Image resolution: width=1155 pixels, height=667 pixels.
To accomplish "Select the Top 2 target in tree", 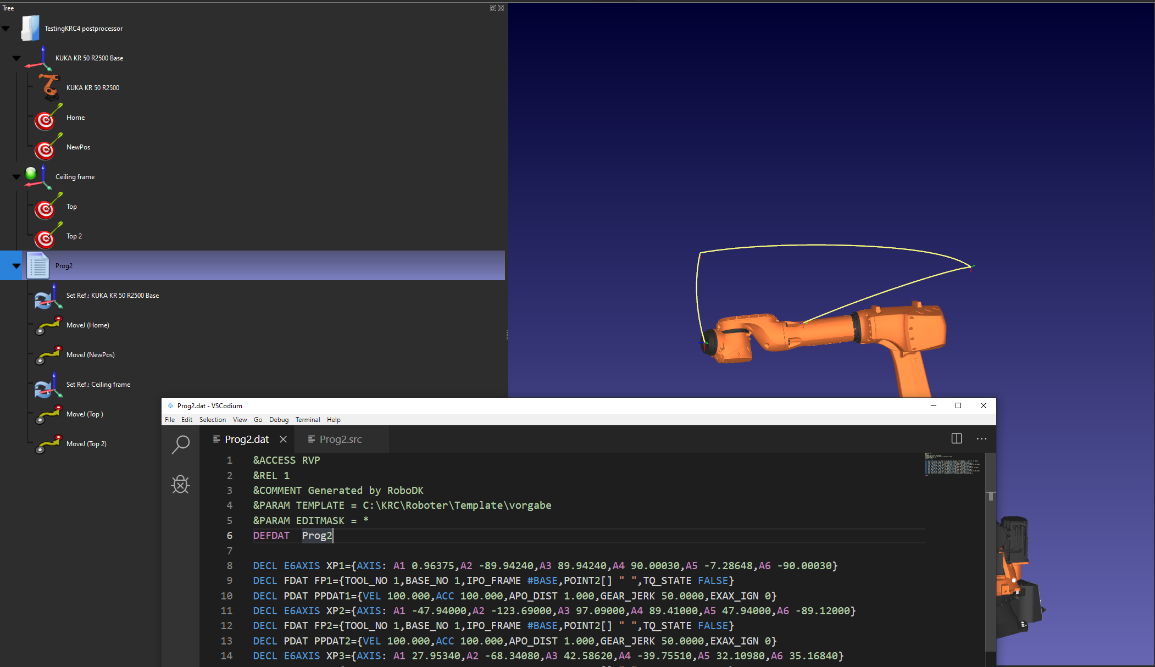I will [x=74, y=236].
